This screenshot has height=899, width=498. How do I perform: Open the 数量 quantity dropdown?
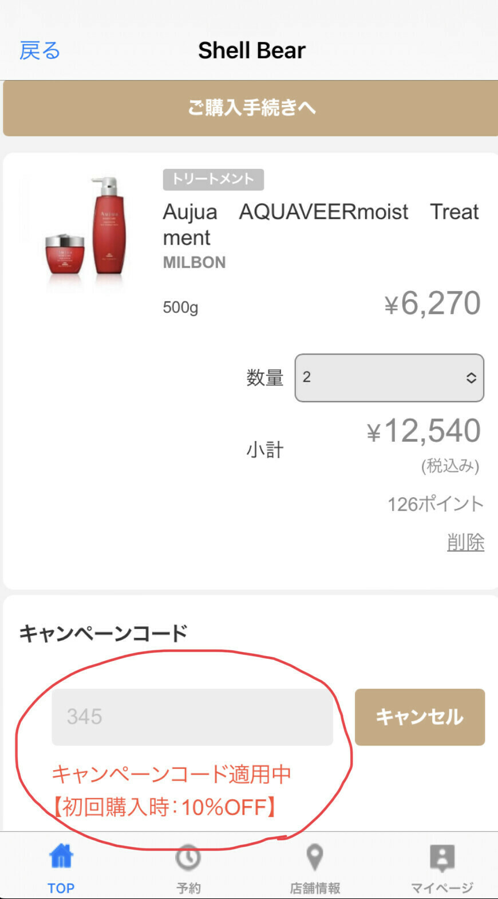[389, 378]
